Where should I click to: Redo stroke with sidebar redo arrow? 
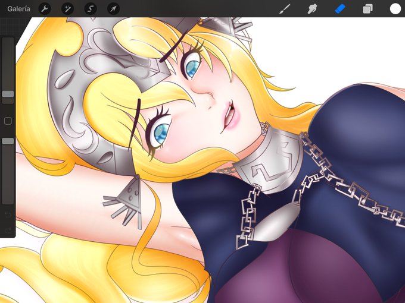[8, 230]
